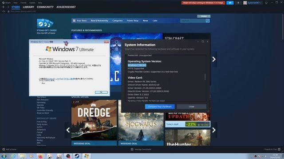The height and width of the screenshot is (159, 284).
Task: Click the highlighted Windows 7 OS version text
Action: click(137, 65)
